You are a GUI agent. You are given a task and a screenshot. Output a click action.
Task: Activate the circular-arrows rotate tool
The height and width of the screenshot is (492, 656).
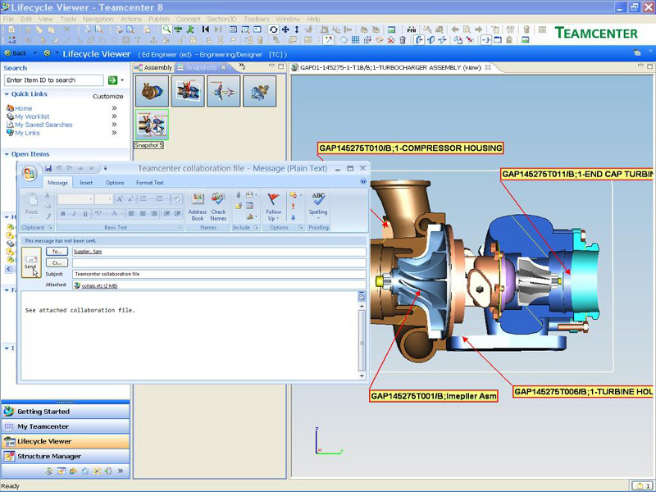[274, 30]
